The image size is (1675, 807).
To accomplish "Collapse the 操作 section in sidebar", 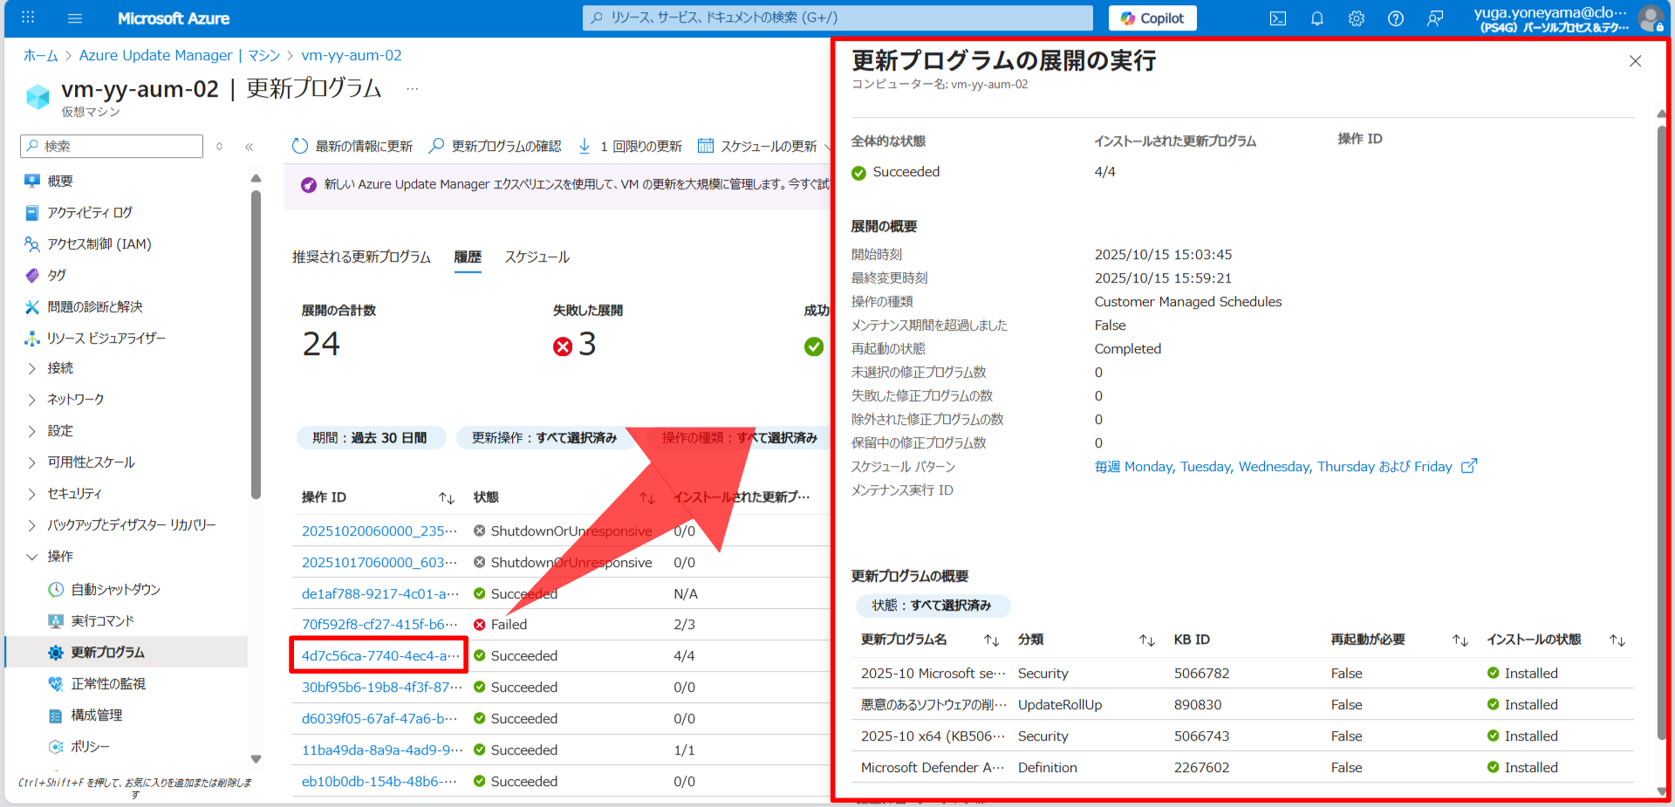I will pos(31,556).
